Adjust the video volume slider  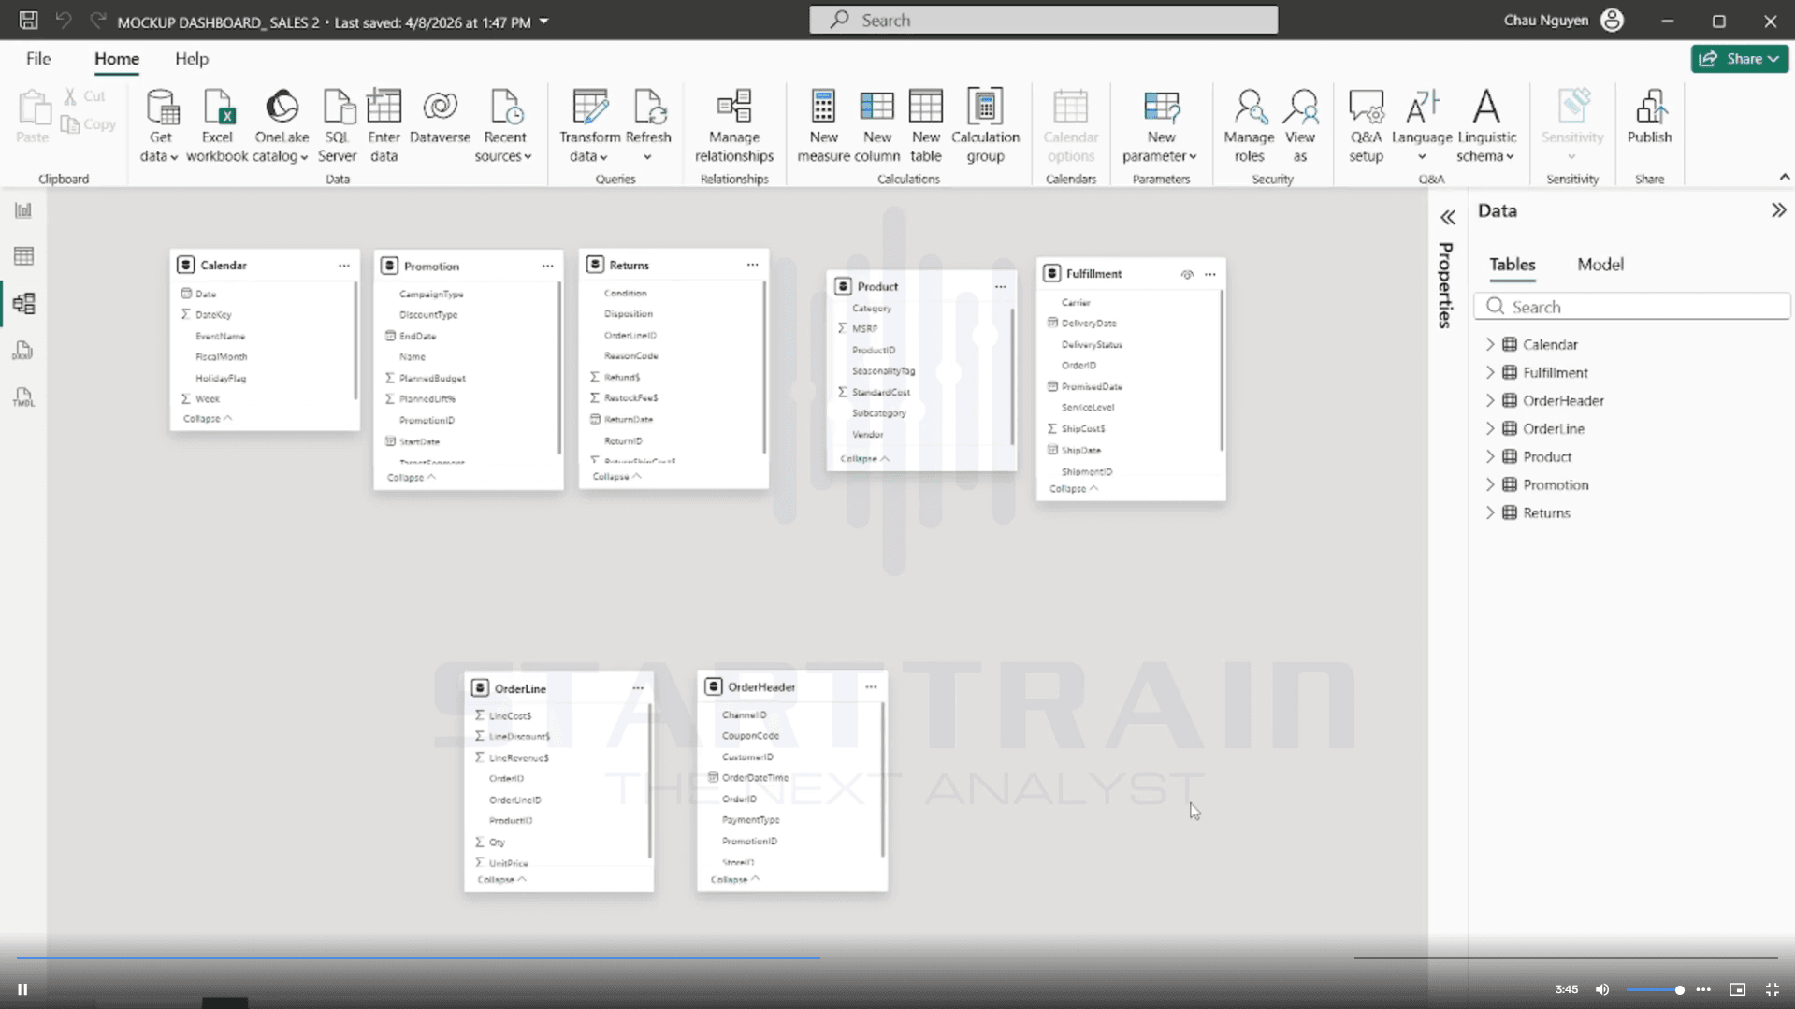click(1655, 989)
